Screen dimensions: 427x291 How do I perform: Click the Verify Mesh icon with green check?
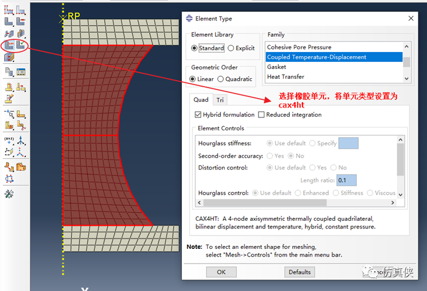tap(20, 45)
